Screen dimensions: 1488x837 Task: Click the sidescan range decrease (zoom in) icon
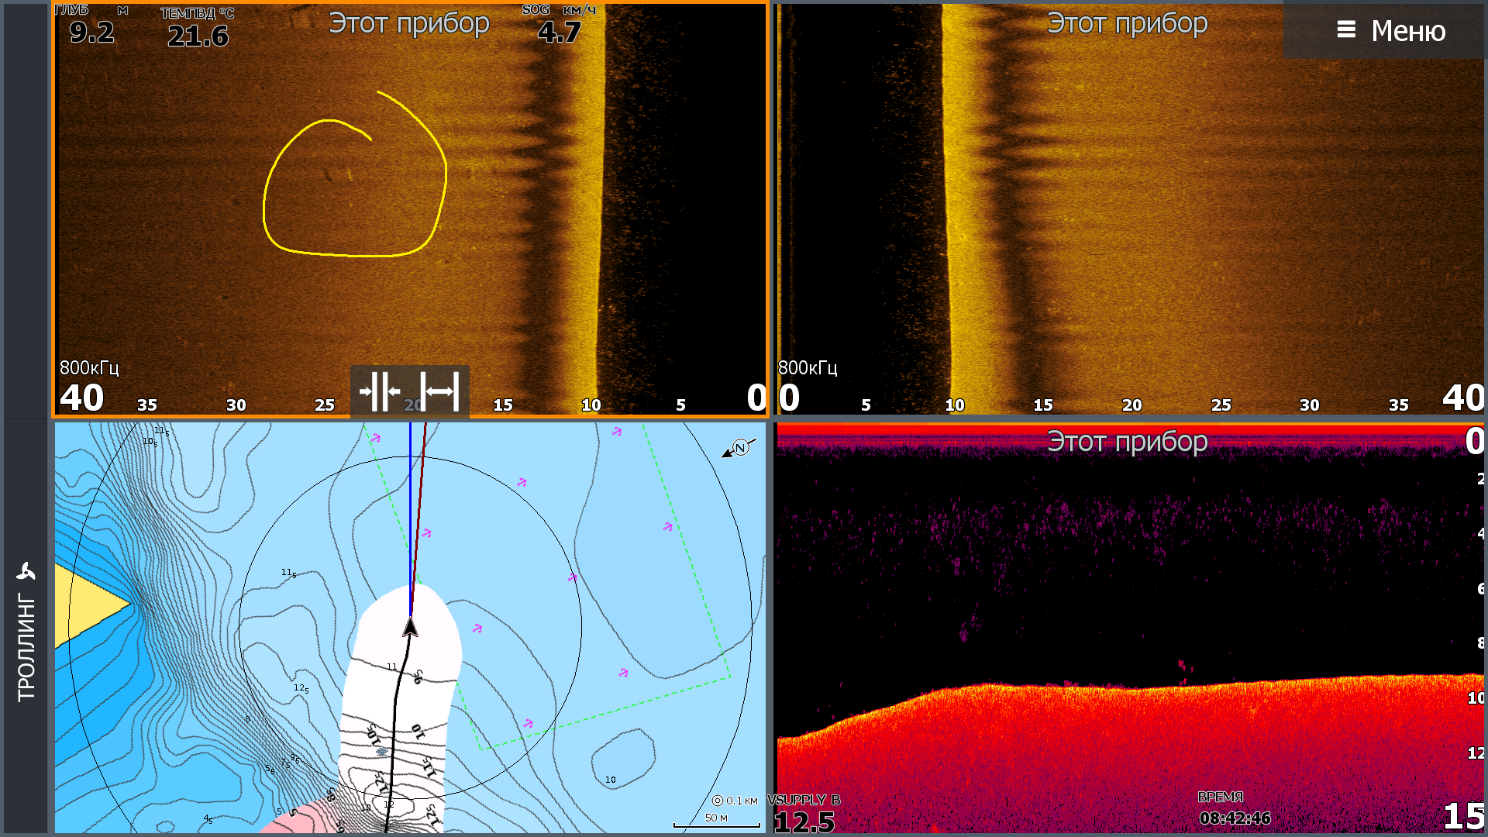coord(380,391)
